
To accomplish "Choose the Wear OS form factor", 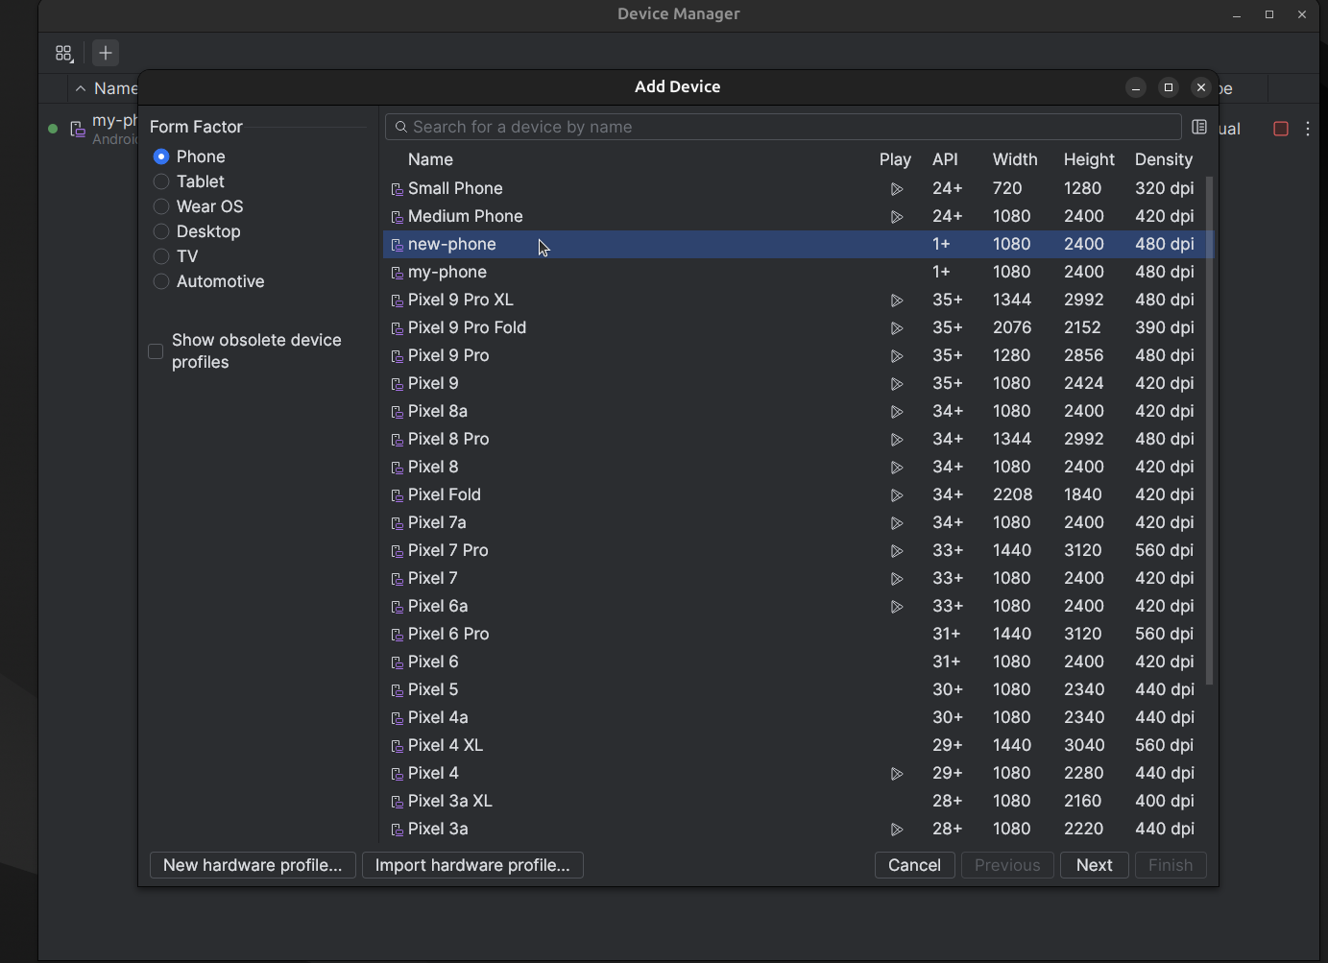I will [161, 206].
